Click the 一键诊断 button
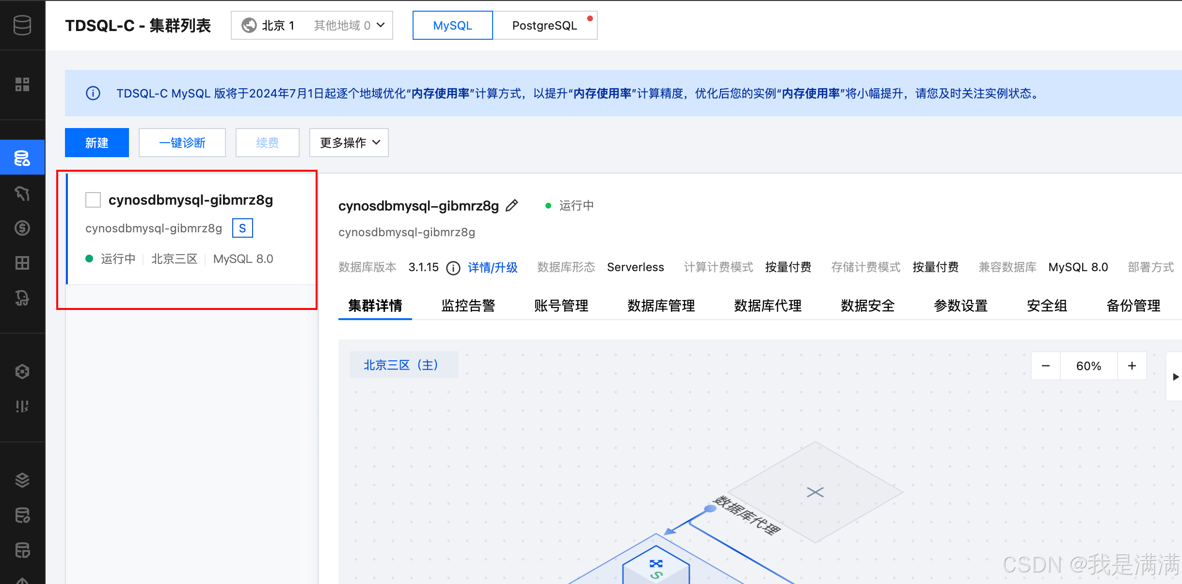The image size is (1182, 584). (x=182, y=143)
